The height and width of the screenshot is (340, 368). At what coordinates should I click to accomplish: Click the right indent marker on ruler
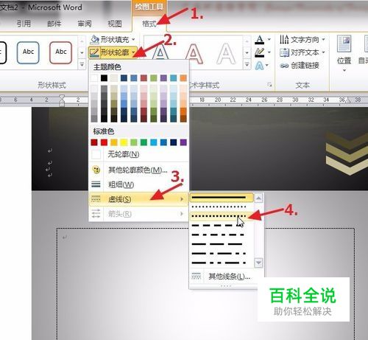click(x=348, y=100)
